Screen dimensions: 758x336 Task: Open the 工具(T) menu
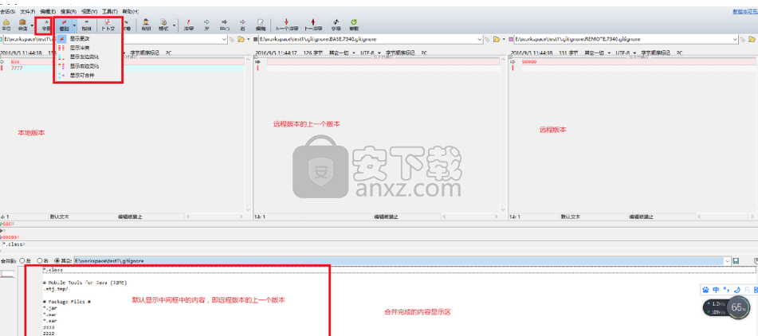point(110,11)
